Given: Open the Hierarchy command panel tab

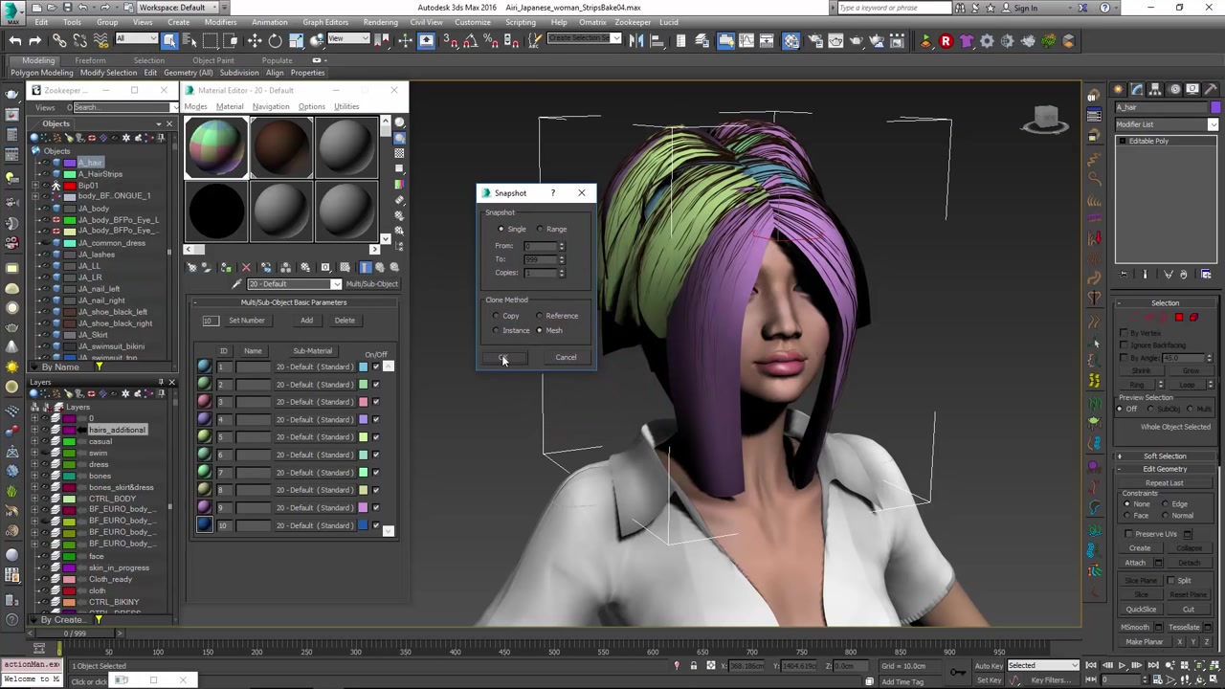Looking at the screenshot, I should [1153, 88].
